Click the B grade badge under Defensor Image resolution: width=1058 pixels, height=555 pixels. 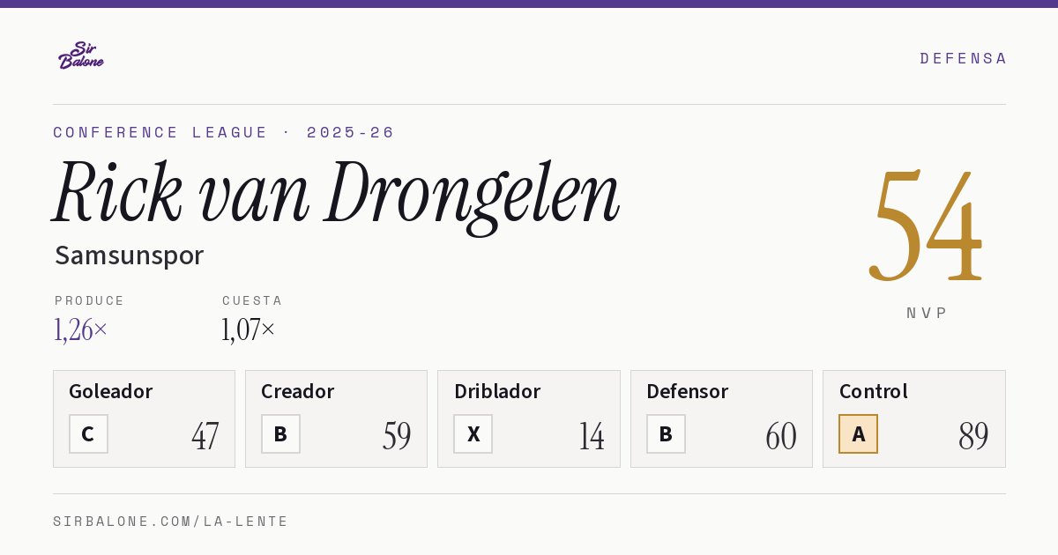(x=666, y=434)
